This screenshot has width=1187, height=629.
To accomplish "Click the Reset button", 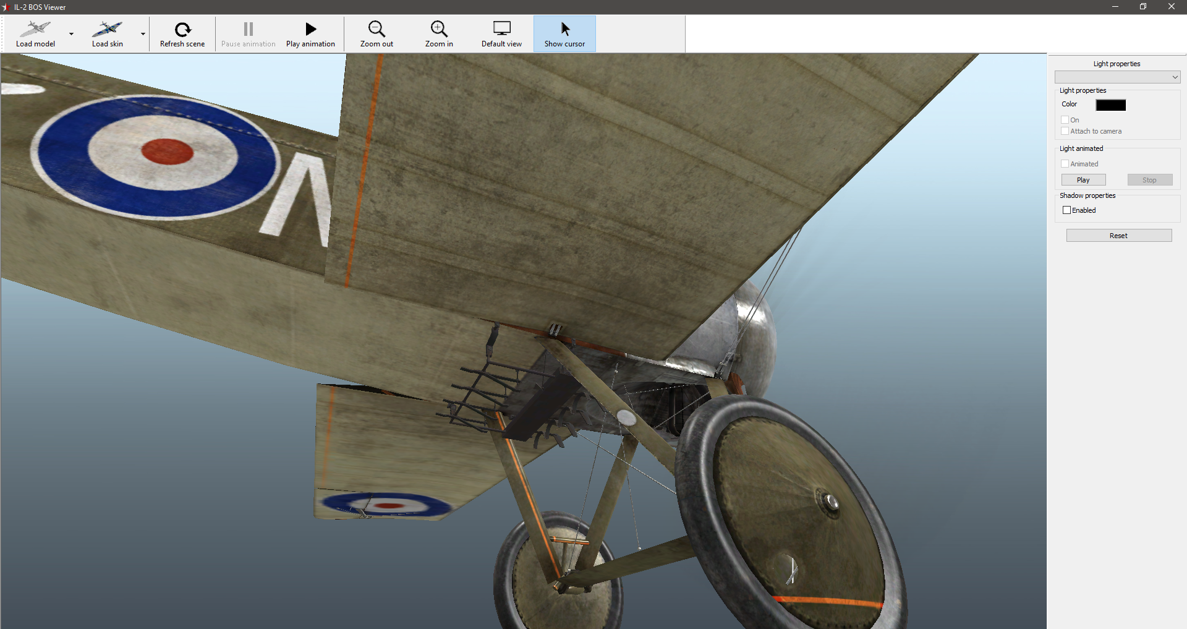I will 1118,236.
